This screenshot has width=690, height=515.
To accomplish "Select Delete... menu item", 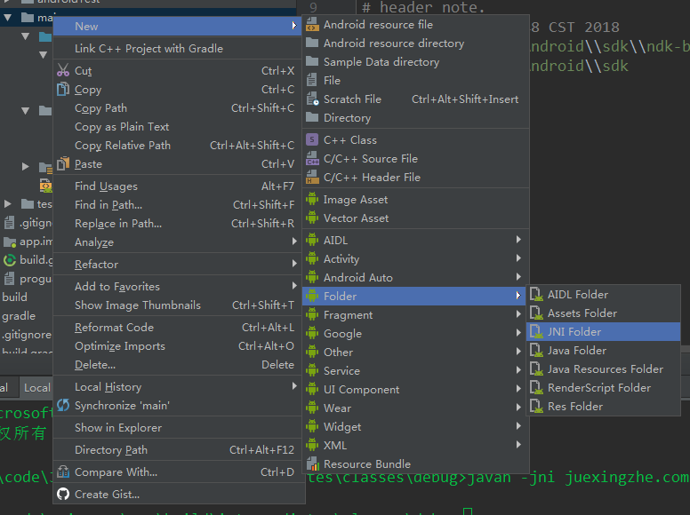I will (177, 365).
